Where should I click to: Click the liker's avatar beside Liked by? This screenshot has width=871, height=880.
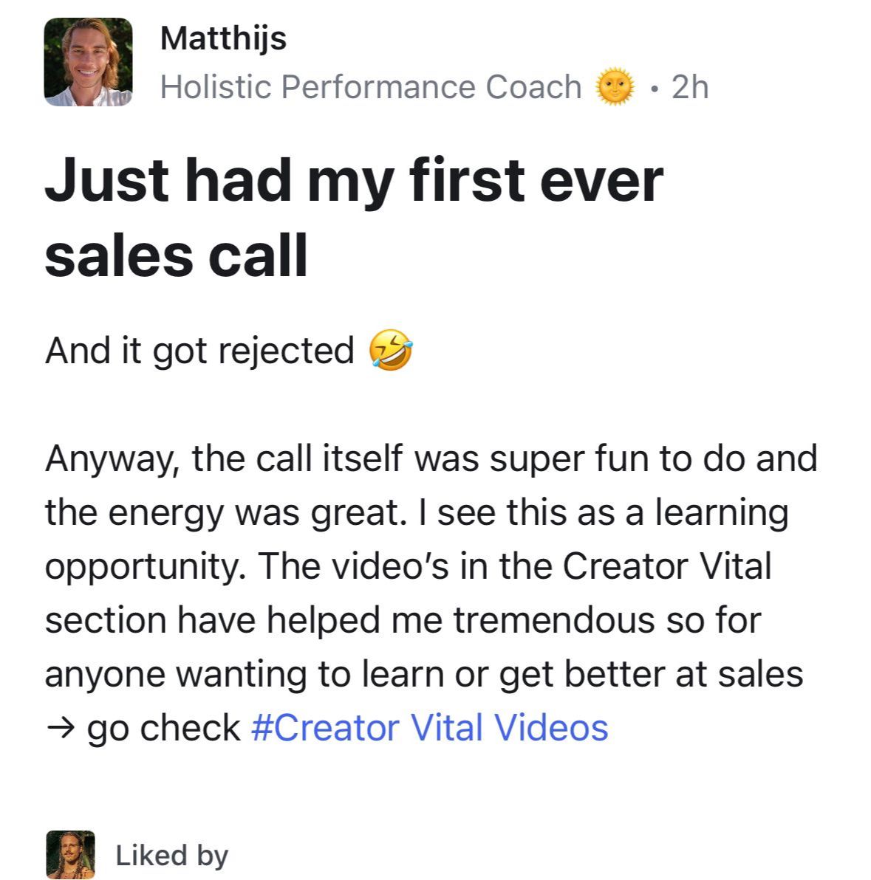tap(70, 854)
